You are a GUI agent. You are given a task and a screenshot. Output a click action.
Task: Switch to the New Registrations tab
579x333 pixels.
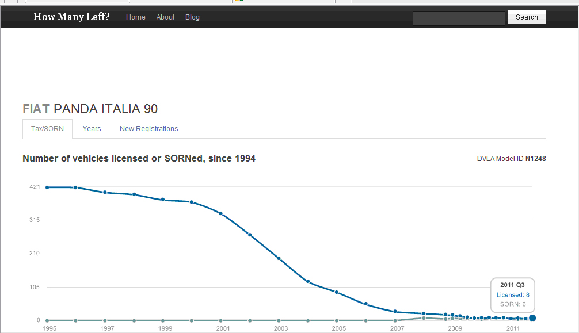[149, 129]
